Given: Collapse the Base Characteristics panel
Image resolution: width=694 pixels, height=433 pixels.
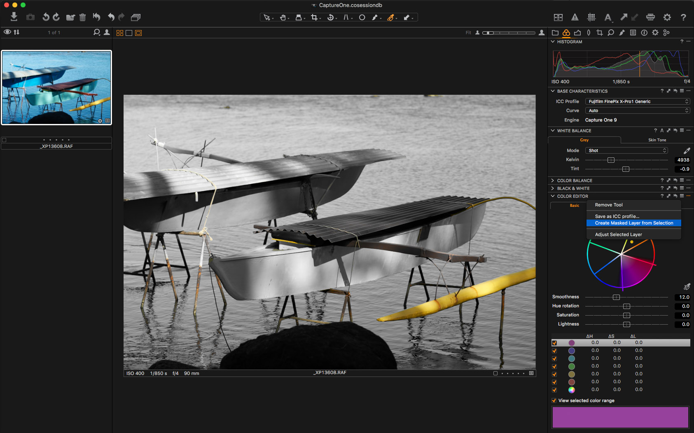Looking at the screenshot, I should [553, 91].
